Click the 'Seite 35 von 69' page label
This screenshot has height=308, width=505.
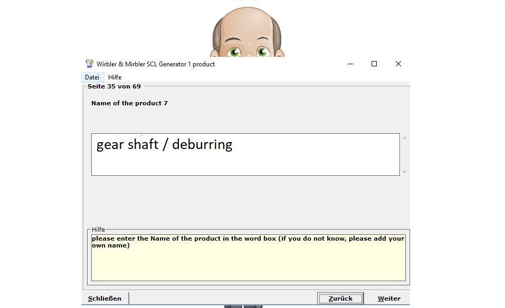pos(114,86)
